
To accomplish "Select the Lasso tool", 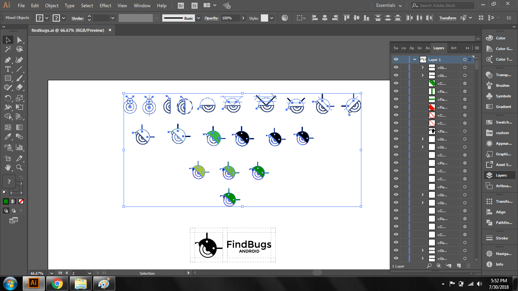I will tap(19, 49).
